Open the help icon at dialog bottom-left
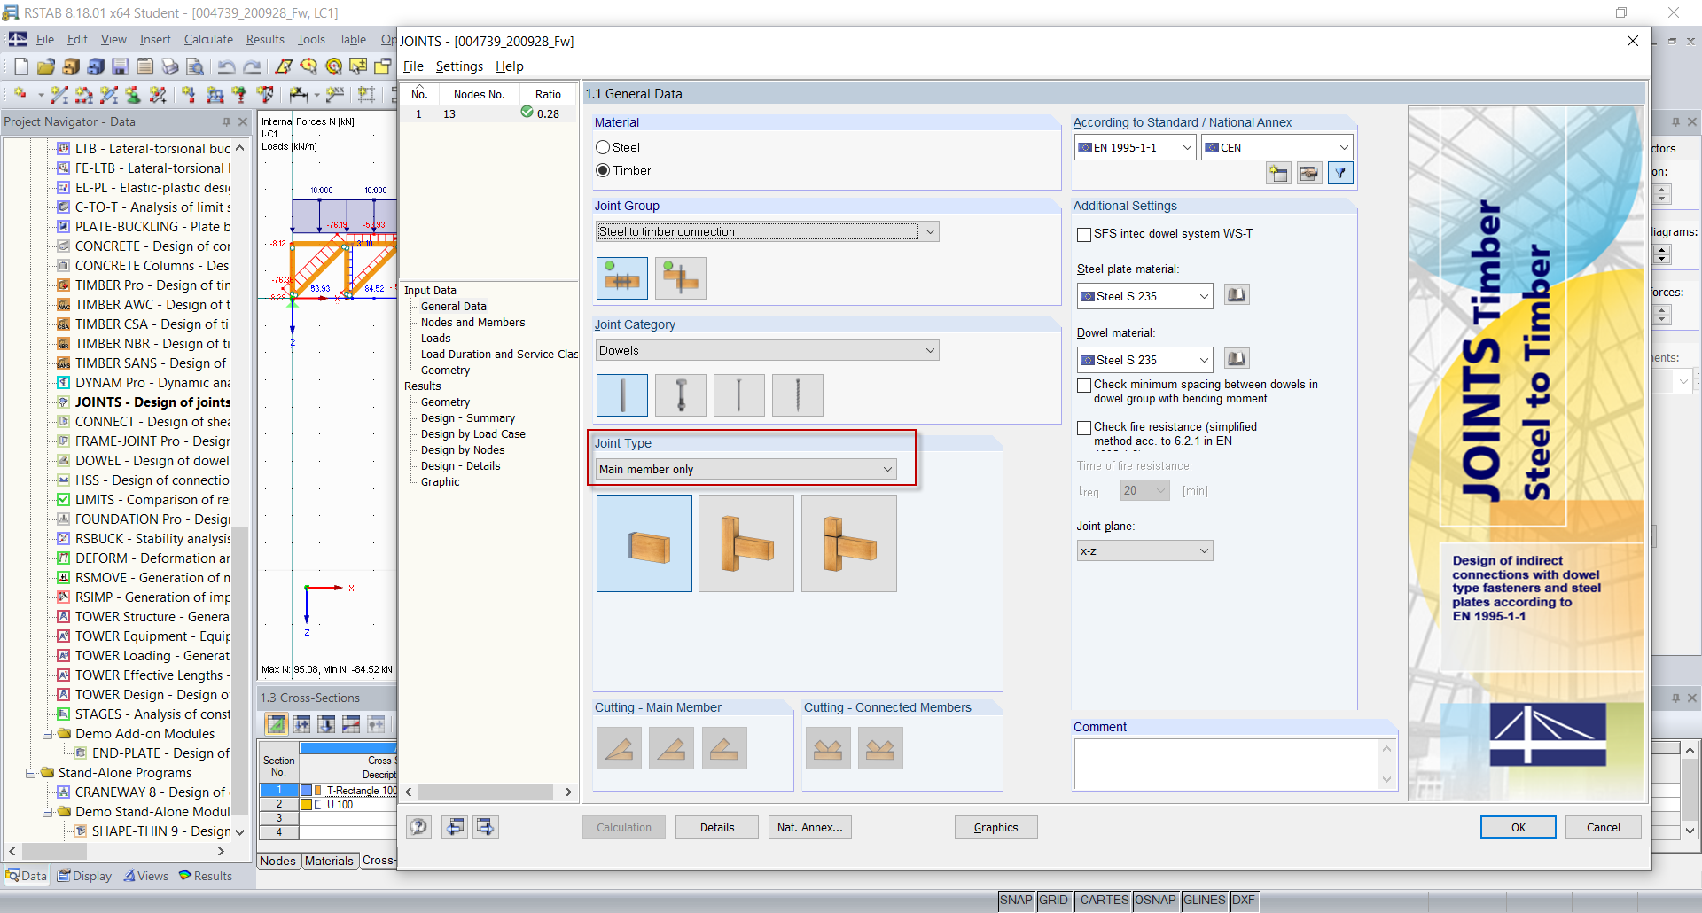 tap(418, 827)
